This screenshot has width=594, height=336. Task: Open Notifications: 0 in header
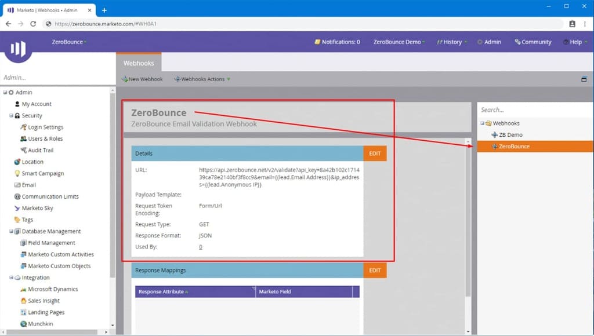pyautogui.click(x=337, y=42)
